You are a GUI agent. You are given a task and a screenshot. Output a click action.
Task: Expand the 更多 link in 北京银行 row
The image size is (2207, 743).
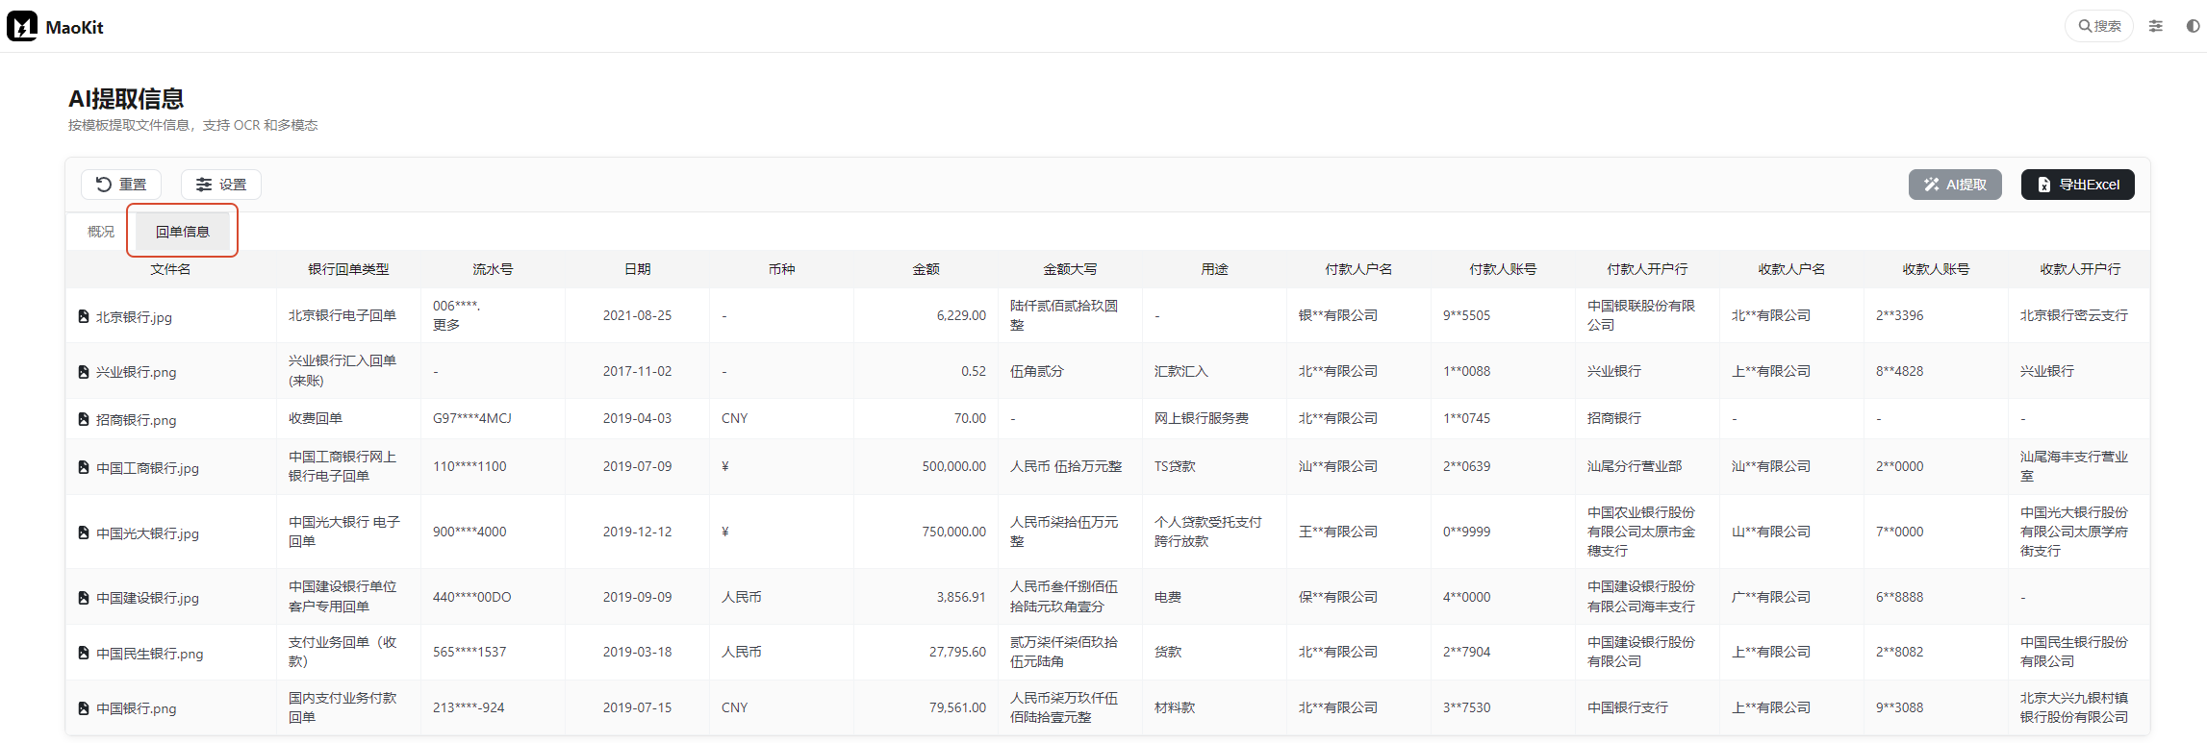(x=446, y=325)
